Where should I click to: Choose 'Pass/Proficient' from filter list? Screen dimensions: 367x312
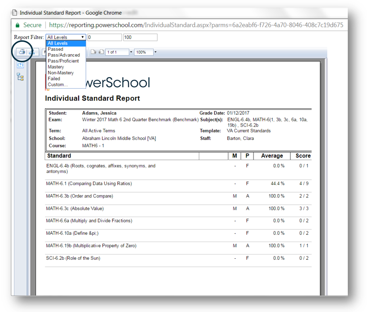[66, 61]
